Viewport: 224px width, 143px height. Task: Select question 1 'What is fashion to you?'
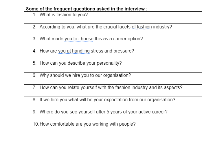pos(64,15)
